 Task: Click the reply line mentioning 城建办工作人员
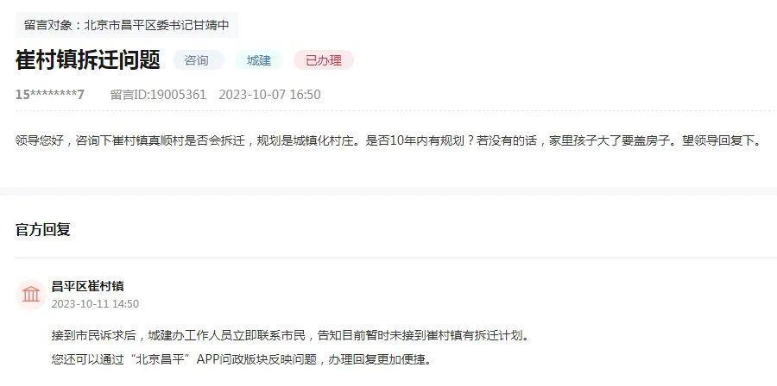coord(291,335)
